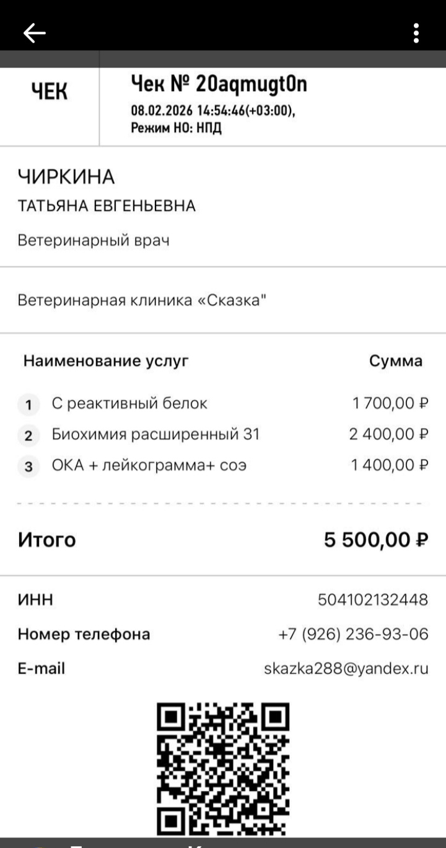Select the ИНН value 504102132448
The image size is (446, 848).
click(372, 600)
